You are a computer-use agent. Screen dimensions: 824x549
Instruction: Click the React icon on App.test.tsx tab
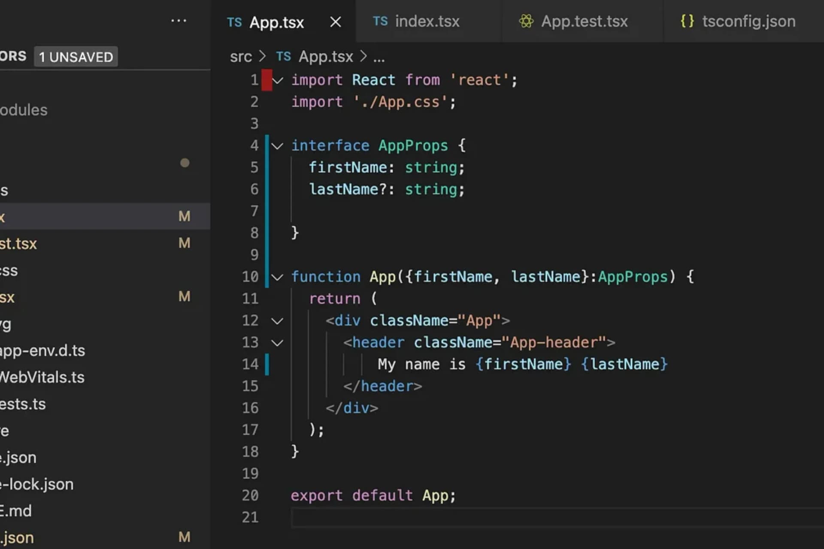[526, 21]
